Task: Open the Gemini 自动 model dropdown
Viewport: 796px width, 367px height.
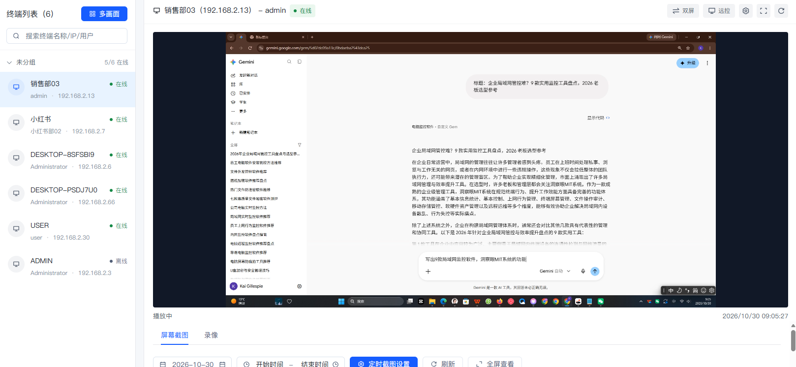Action: point(555,271)
